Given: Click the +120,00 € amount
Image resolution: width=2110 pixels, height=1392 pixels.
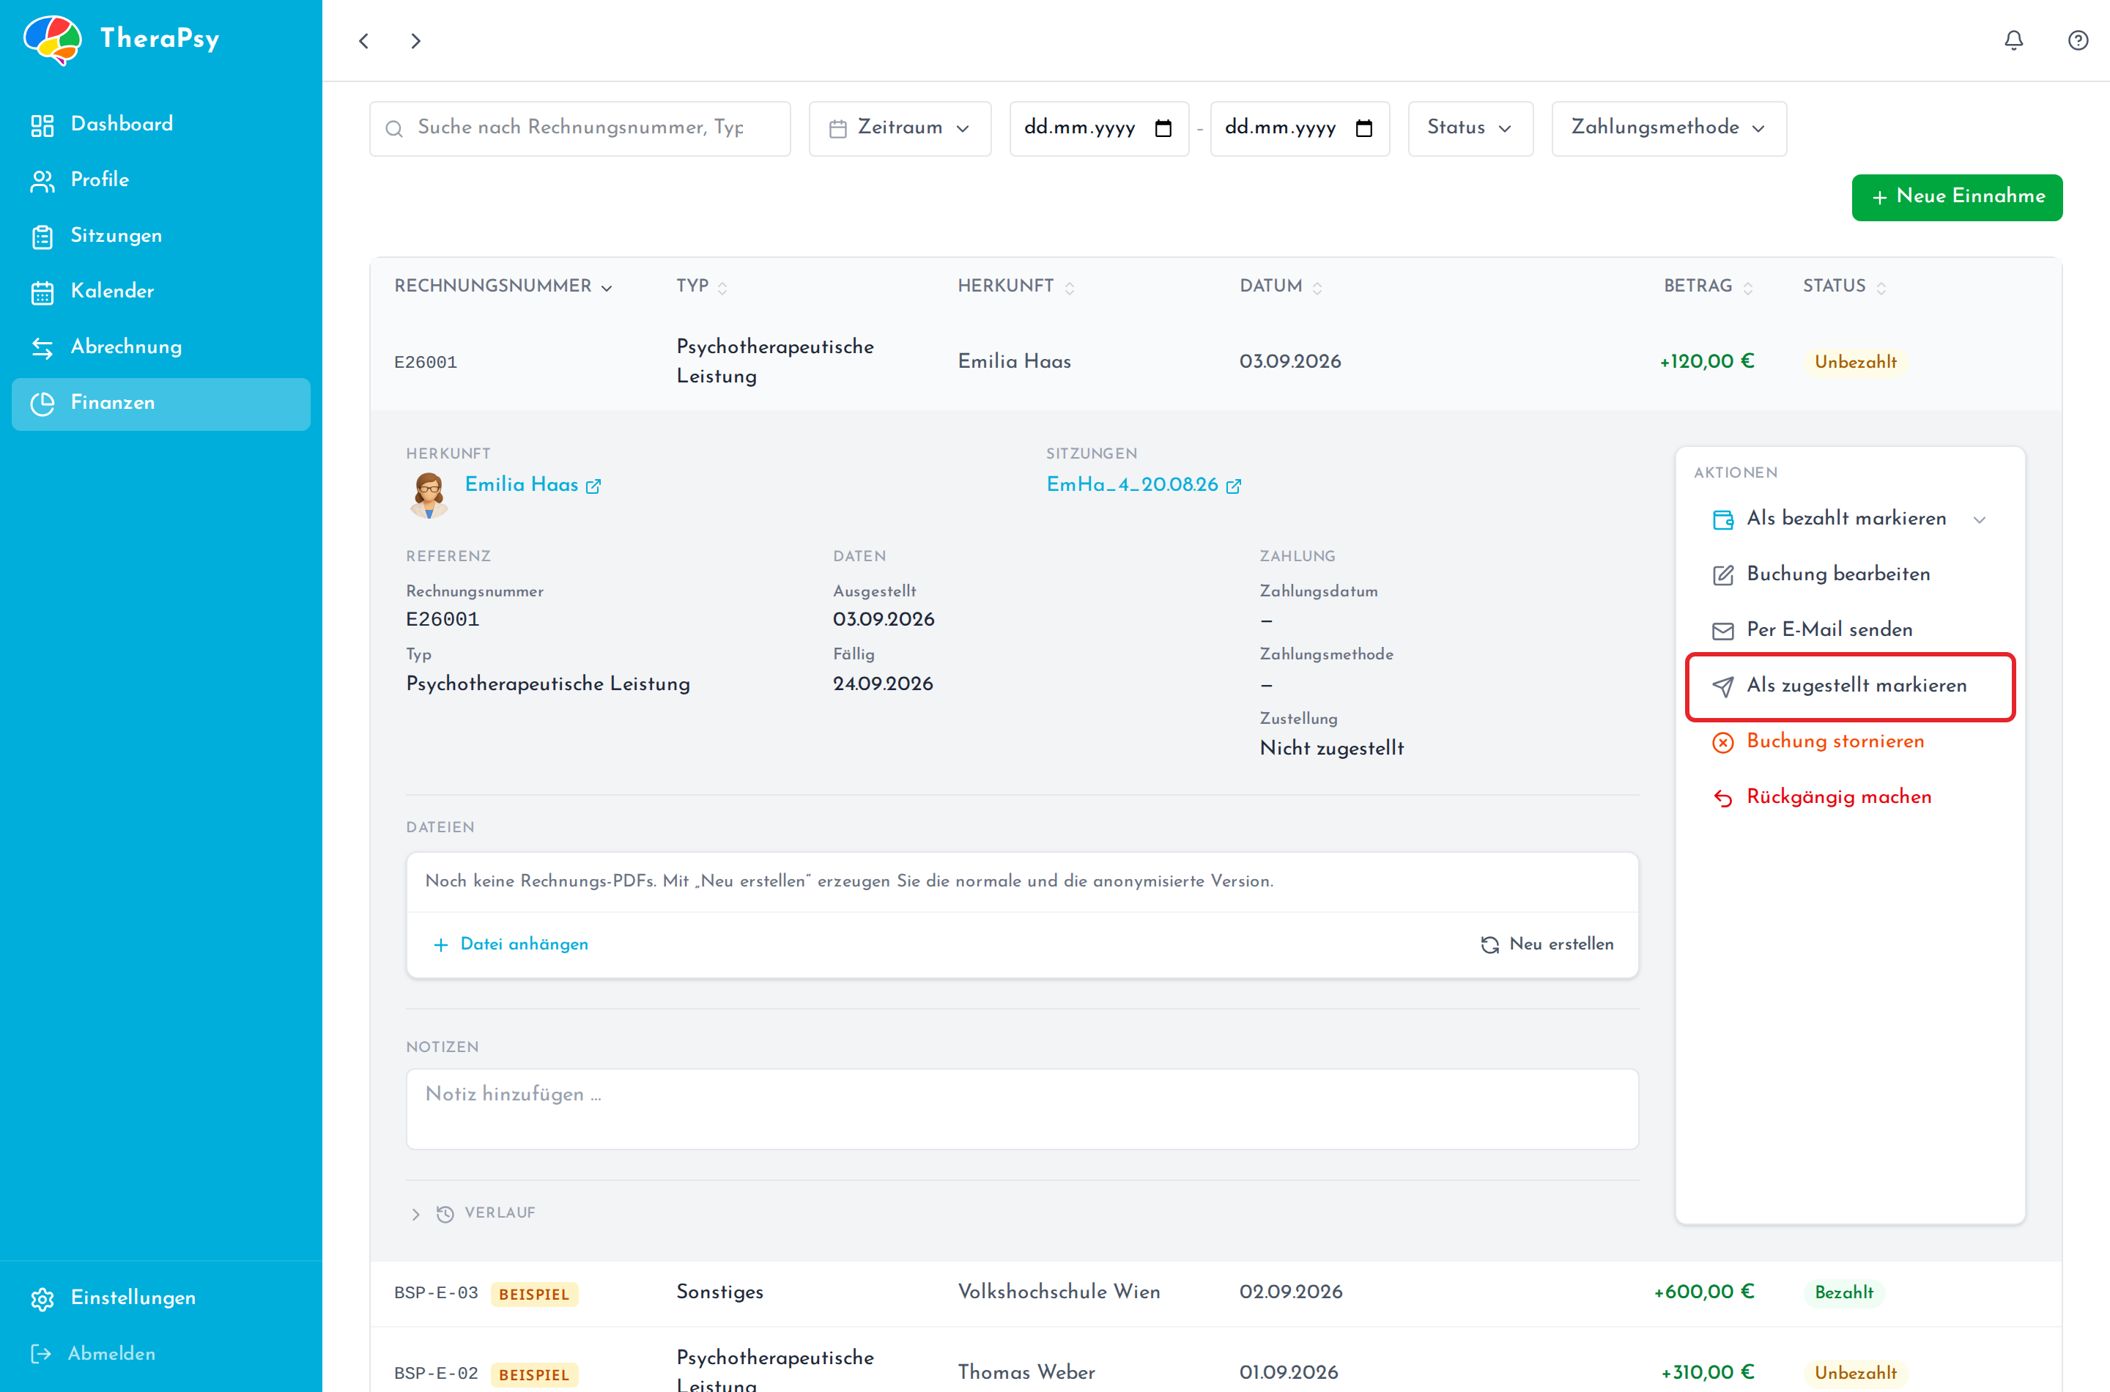Looking at the screenshot, I should tap(1706, 362).
